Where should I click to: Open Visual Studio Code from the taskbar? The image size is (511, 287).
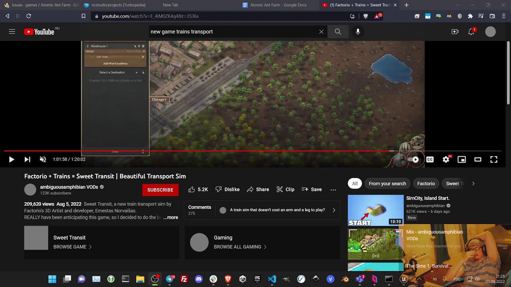[272, 279]
